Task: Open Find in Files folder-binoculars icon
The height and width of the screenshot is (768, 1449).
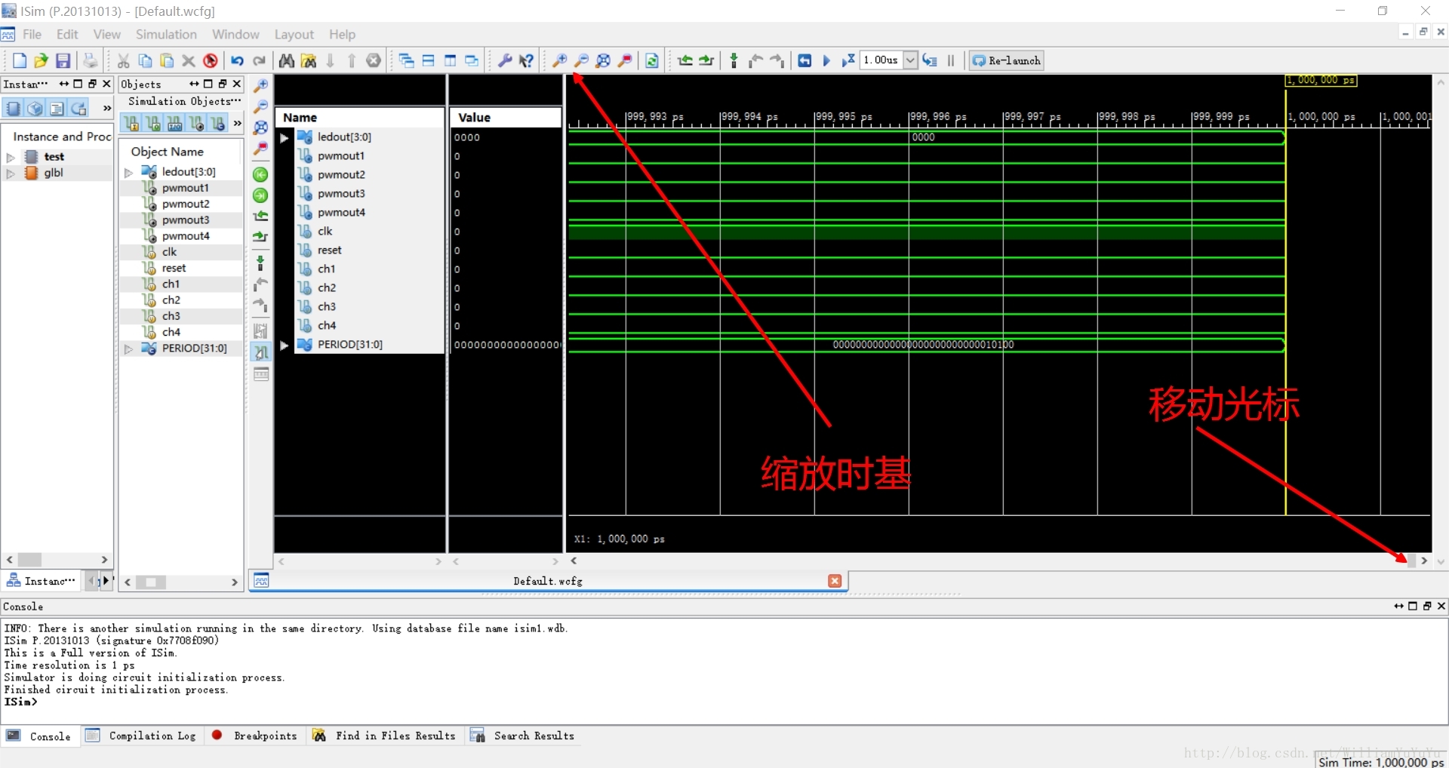Action: click(309, 60)
